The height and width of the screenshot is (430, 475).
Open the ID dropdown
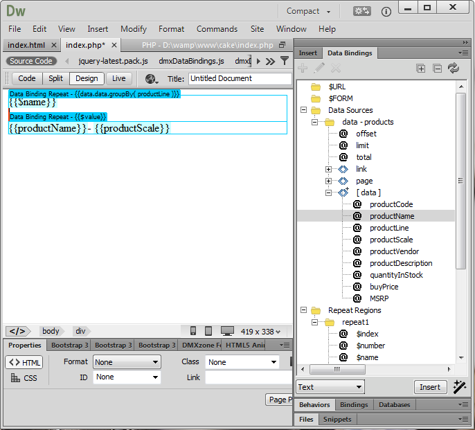click(127, 377)
